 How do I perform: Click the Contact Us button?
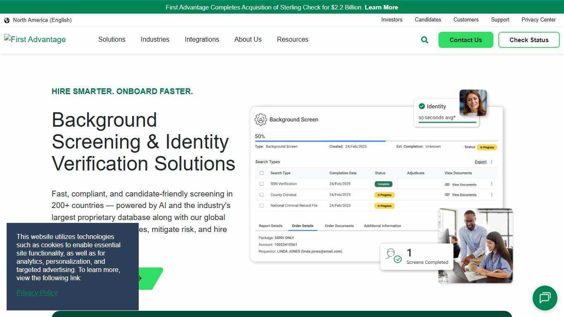coord(466,40)
